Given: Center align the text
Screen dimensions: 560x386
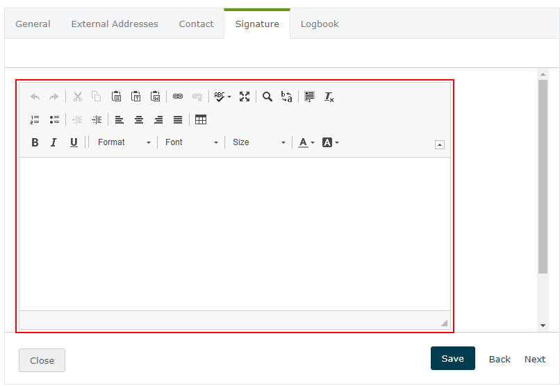Looking at the screenshot, I should coord(139,120).
